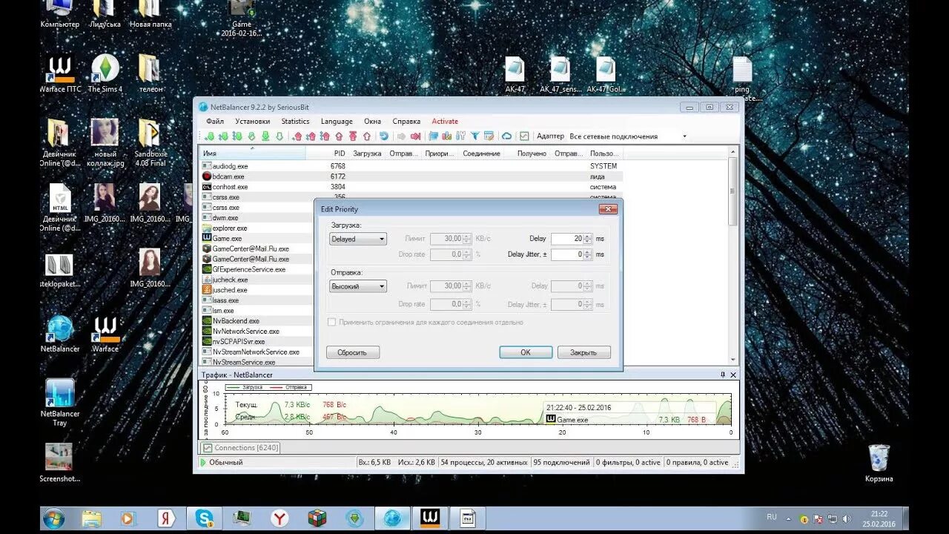Click the red upload arrow with top bar
949x534 pixels.
(x=353, y=136)
